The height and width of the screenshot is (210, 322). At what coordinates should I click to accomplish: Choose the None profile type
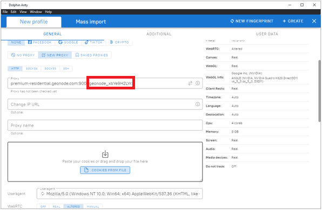(x=16, y=43)
